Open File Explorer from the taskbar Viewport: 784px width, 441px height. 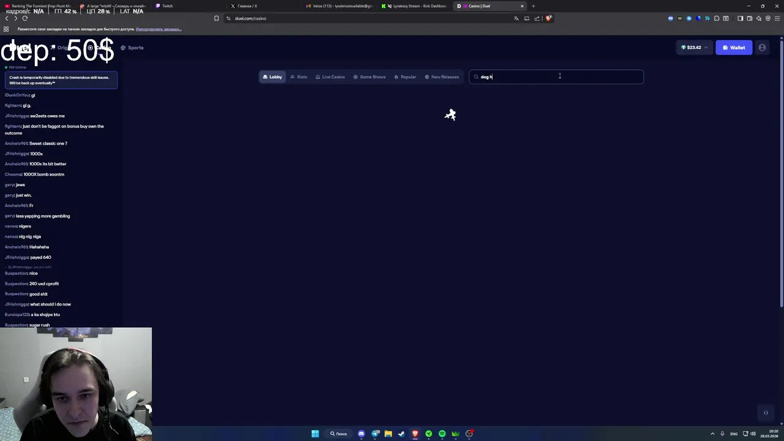click(388, 434)
